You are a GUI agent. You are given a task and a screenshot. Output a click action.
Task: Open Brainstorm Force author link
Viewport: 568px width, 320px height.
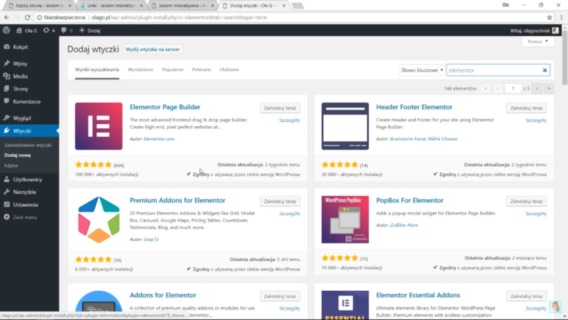point(407,139)
